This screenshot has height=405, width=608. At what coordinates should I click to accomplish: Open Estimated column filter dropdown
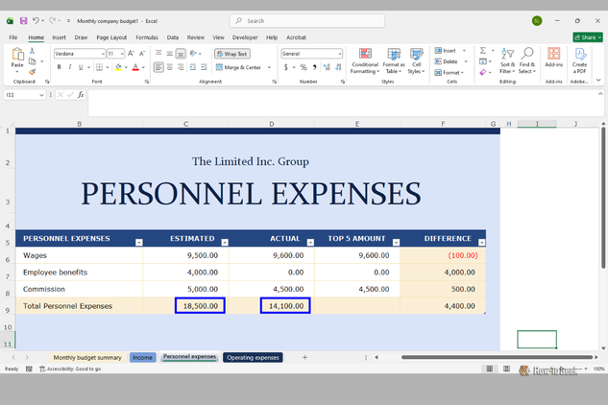tap(225, 243)
